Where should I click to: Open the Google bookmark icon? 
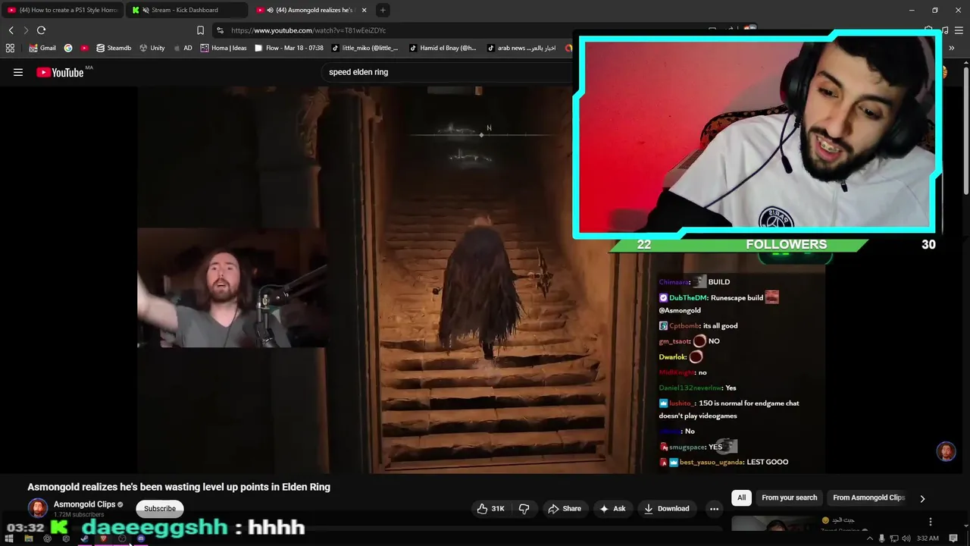click(68, 48)
